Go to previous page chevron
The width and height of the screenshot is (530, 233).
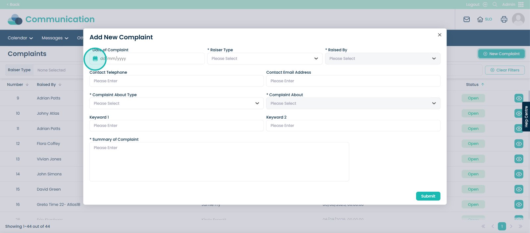point(493,226)
